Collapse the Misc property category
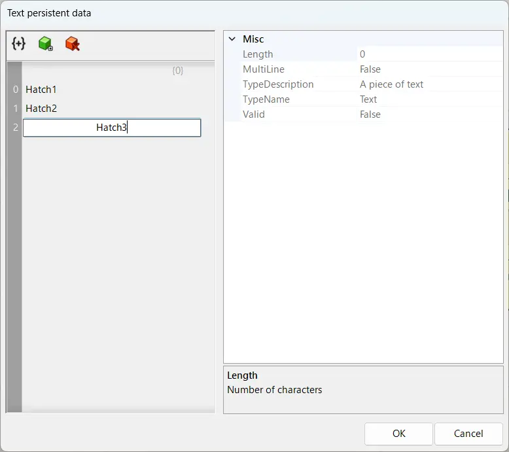The image size is (509, 452). (x=232, y=39)
